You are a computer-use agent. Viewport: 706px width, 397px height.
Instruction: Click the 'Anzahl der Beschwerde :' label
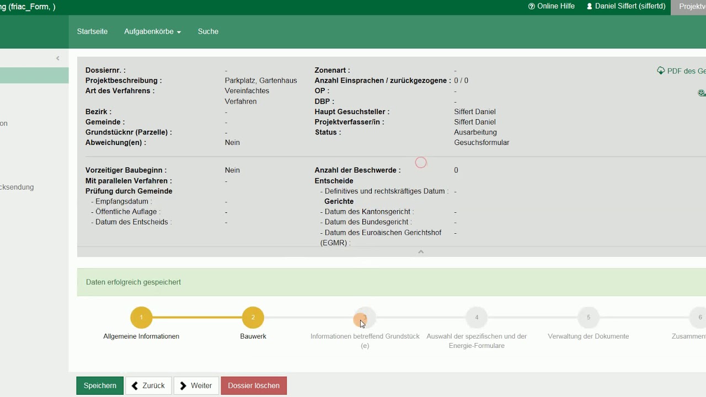click(357, 170)
